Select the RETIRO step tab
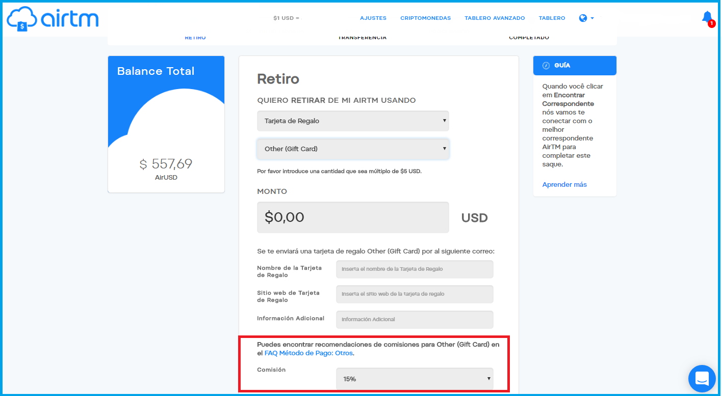Viewport: 722px width, 396px height. (x=195, y=38)
